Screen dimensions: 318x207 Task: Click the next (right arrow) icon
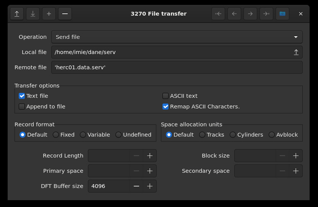click(250, 14)
